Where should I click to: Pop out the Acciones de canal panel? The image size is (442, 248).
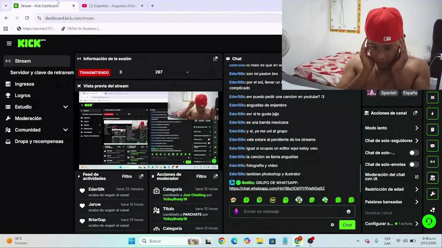coord(415,113)
